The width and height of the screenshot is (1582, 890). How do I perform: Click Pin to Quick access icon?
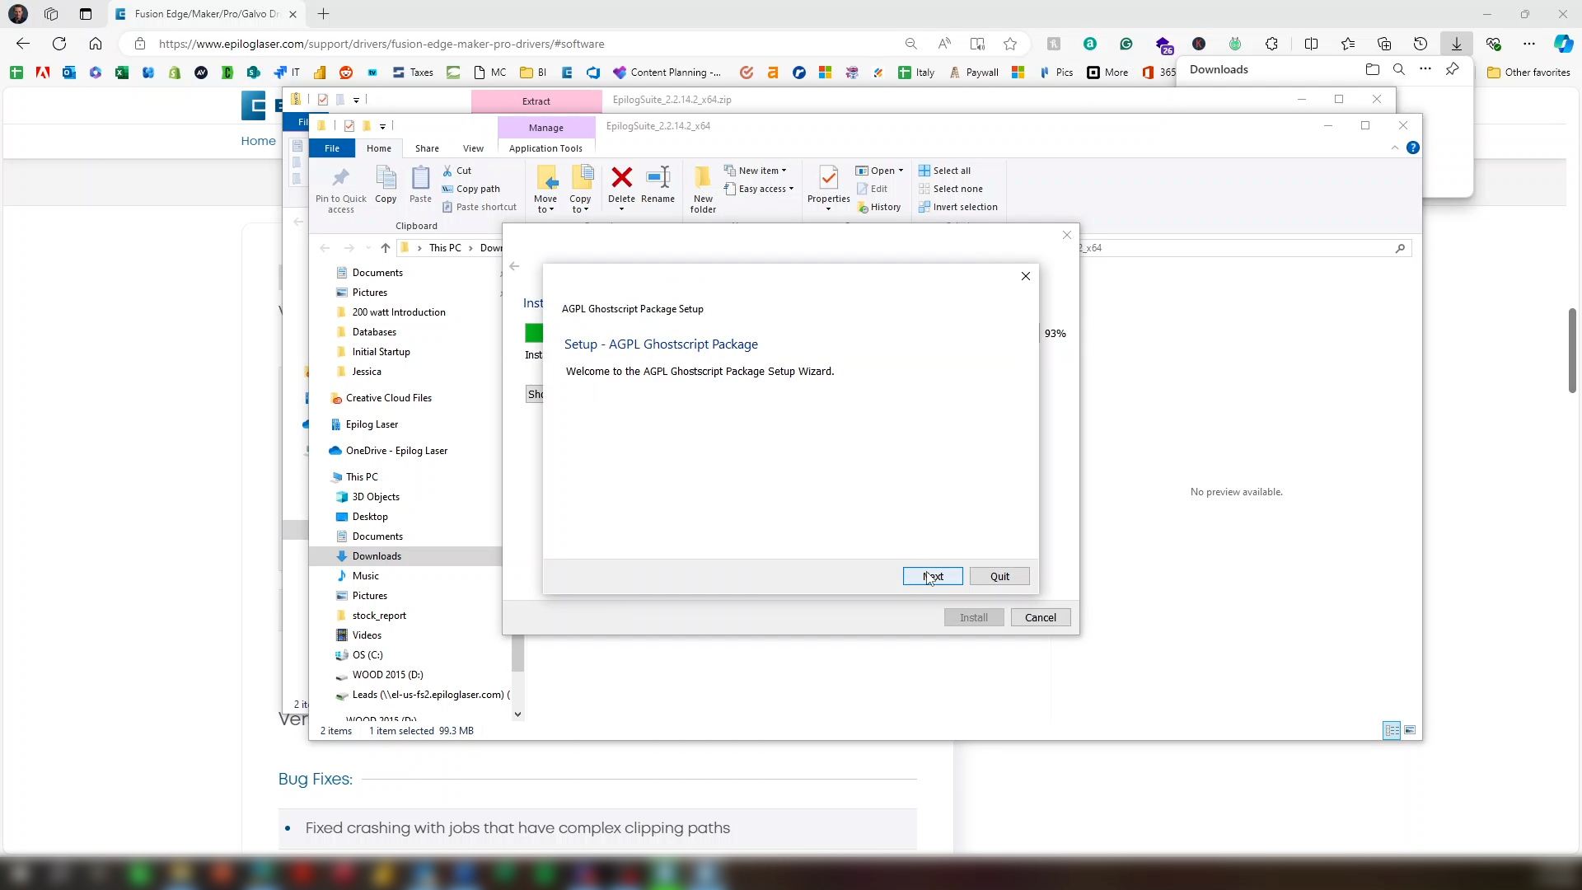(x=340, y=178)
